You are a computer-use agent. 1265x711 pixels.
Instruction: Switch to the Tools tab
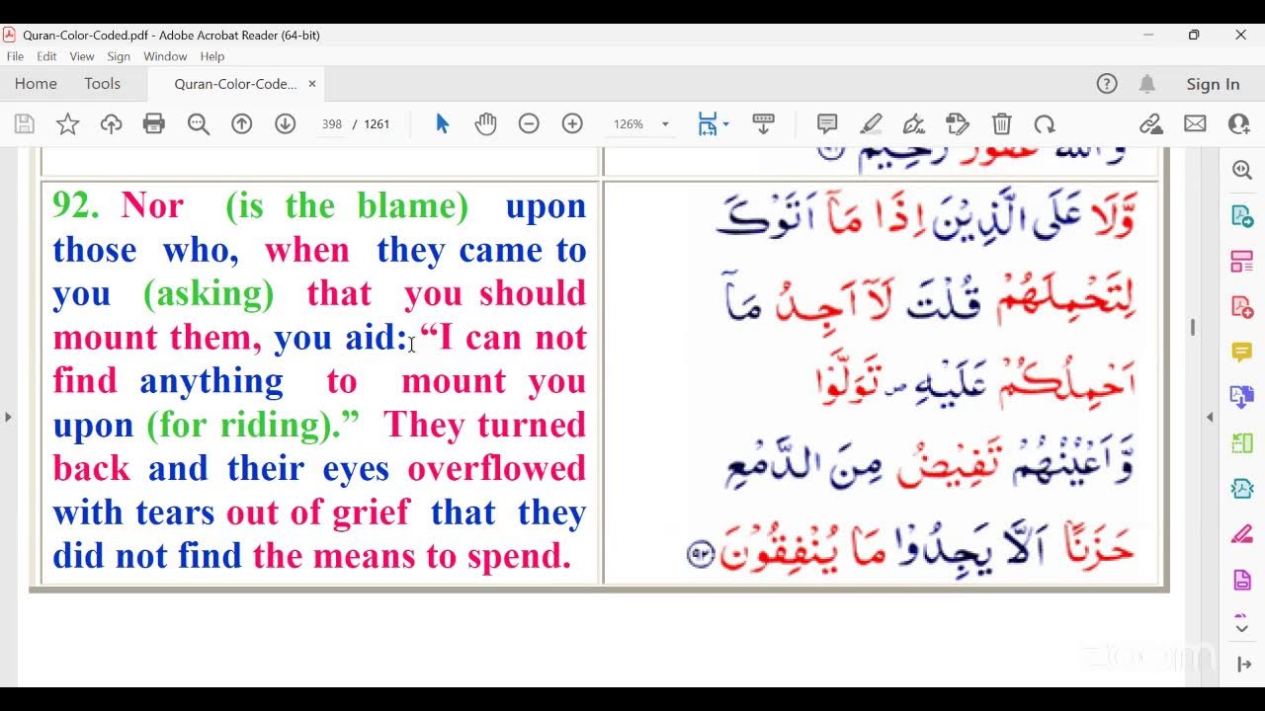102,84
